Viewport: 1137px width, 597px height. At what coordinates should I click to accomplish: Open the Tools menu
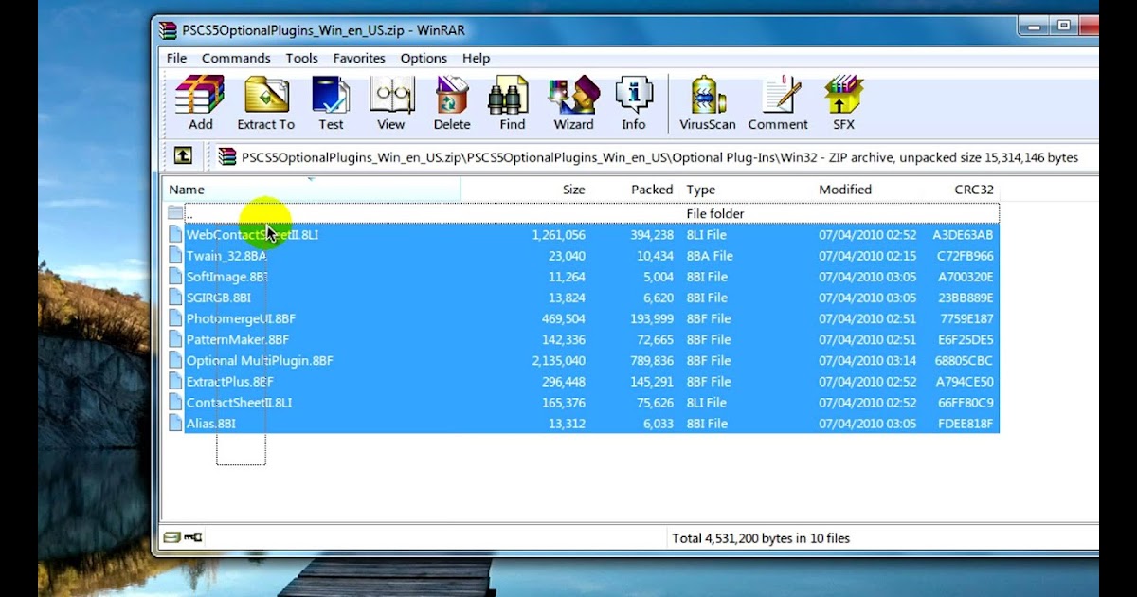tap(302, 58)
